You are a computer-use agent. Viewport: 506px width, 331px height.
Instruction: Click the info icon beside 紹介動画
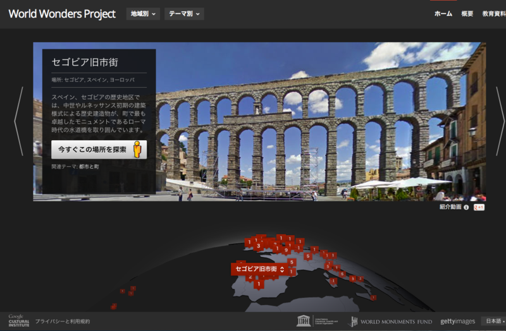point(466,207)
